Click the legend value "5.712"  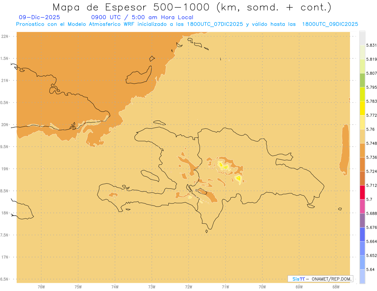[x=372, y=185]
